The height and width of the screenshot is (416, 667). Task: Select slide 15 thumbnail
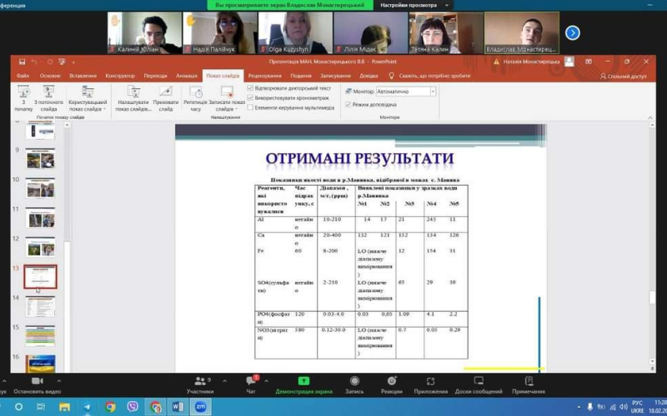(40, 336)
